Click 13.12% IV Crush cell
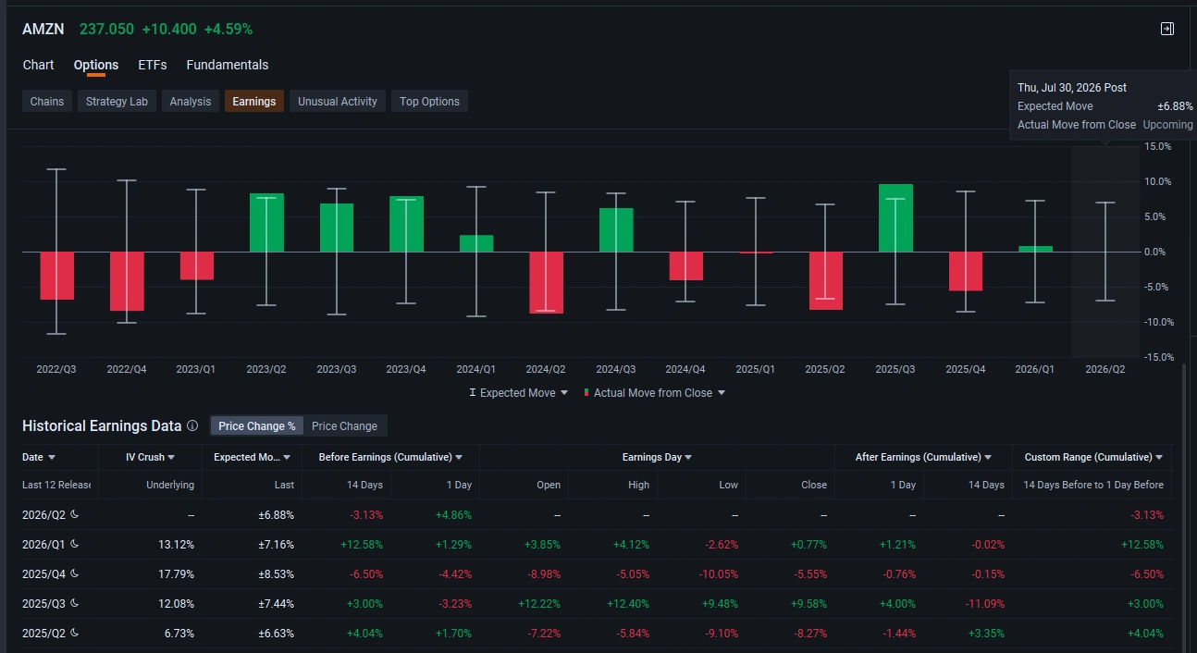Image resolution: width=1197 pixels, height=653 pixels. (176, 544)
